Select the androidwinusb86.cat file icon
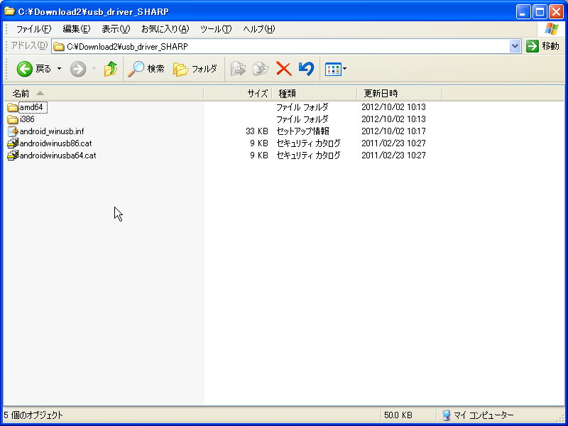This screenshot has height=426, width=568. click(x=13, y=143)
